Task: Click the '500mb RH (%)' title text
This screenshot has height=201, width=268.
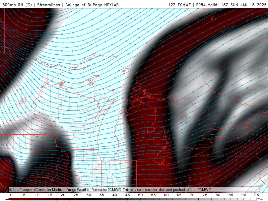Action: (17, 5)
